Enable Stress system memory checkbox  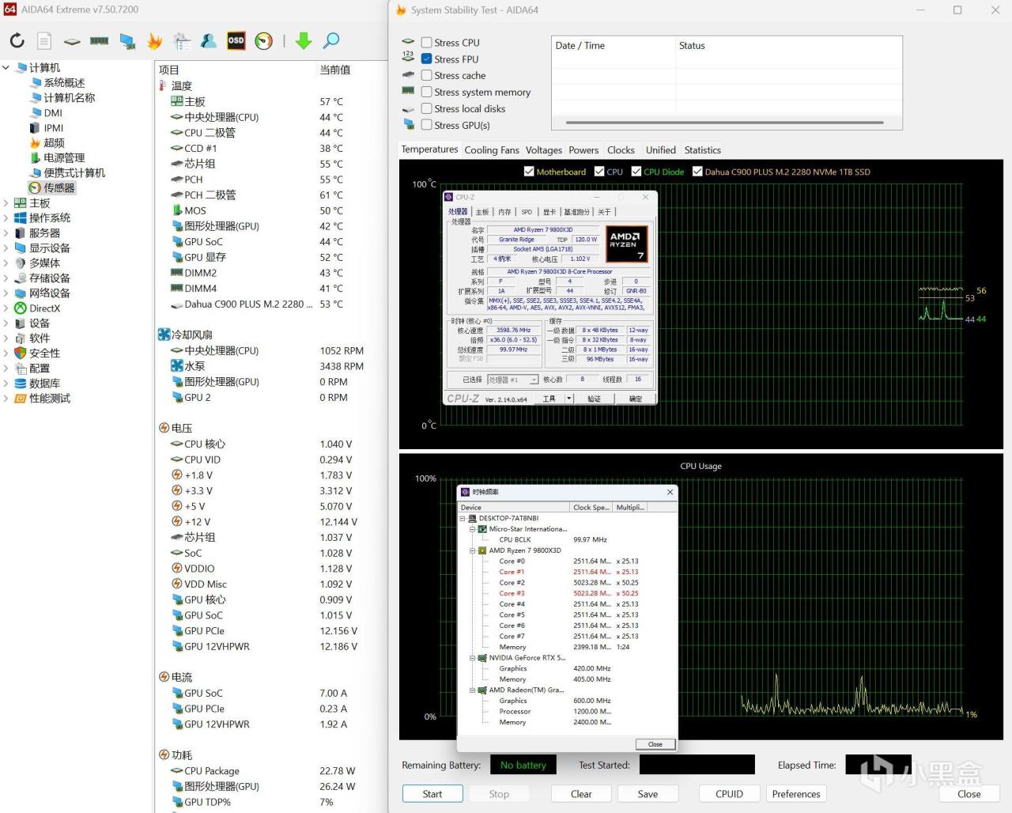click(x=427, y=93)
